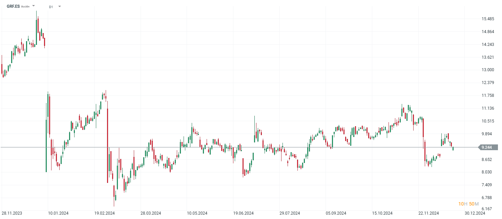Image resolution: width=502 pixels, height=219 pixels.
Task: Click the GRF.ES ticker name
Action: (x=13, y=6)
